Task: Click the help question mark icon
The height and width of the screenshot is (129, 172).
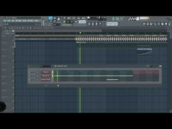Action: [100, 24]
